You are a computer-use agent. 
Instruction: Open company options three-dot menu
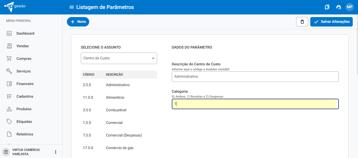[55, 152]
